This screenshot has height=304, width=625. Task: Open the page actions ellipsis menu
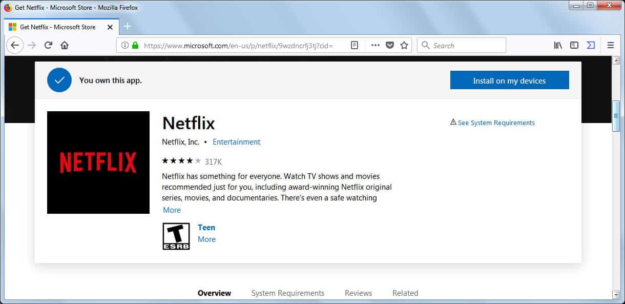click(375, 45)
